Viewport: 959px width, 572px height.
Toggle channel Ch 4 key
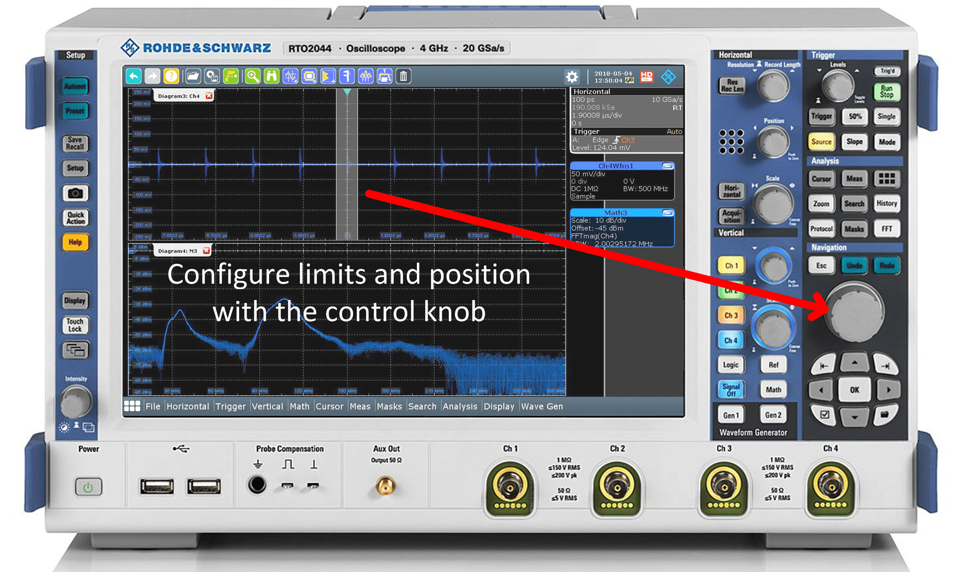[x=731, y=340]
